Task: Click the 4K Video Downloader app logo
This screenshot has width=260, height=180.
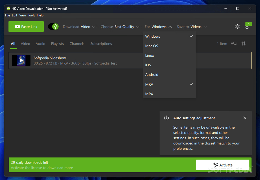Action: click(8, 9)
